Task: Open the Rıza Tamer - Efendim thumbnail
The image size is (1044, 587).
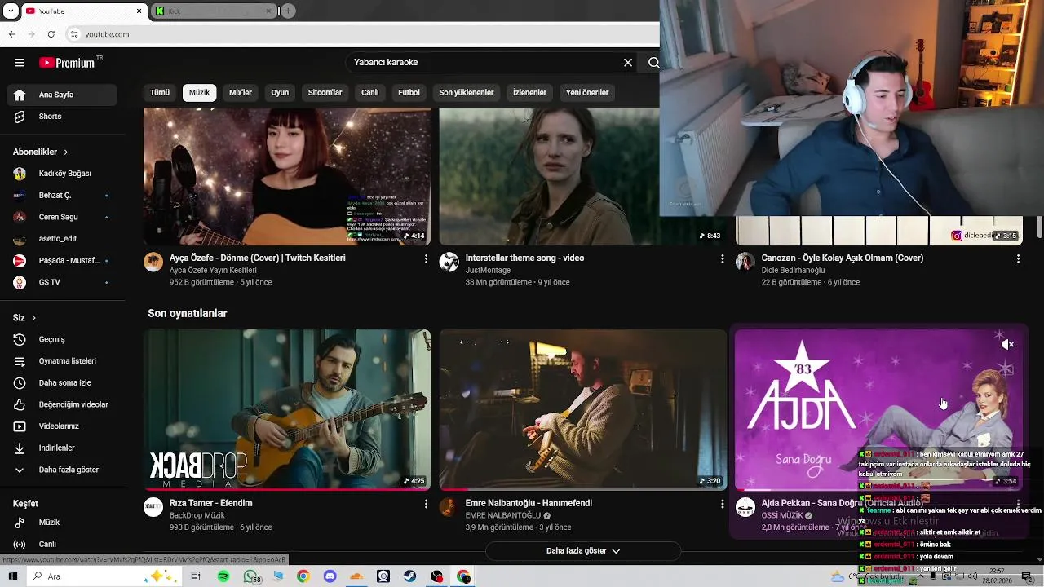Action: click(x=287, y=409)
